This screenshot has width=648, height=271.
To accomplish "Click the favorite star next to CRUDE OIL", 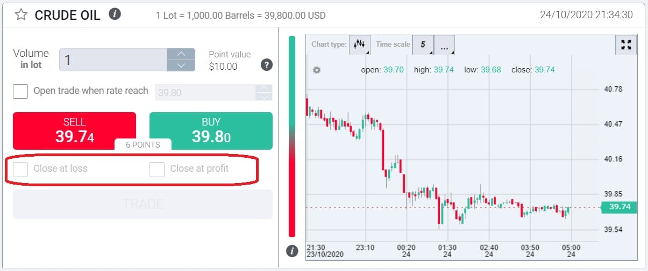I will point(21,14).
